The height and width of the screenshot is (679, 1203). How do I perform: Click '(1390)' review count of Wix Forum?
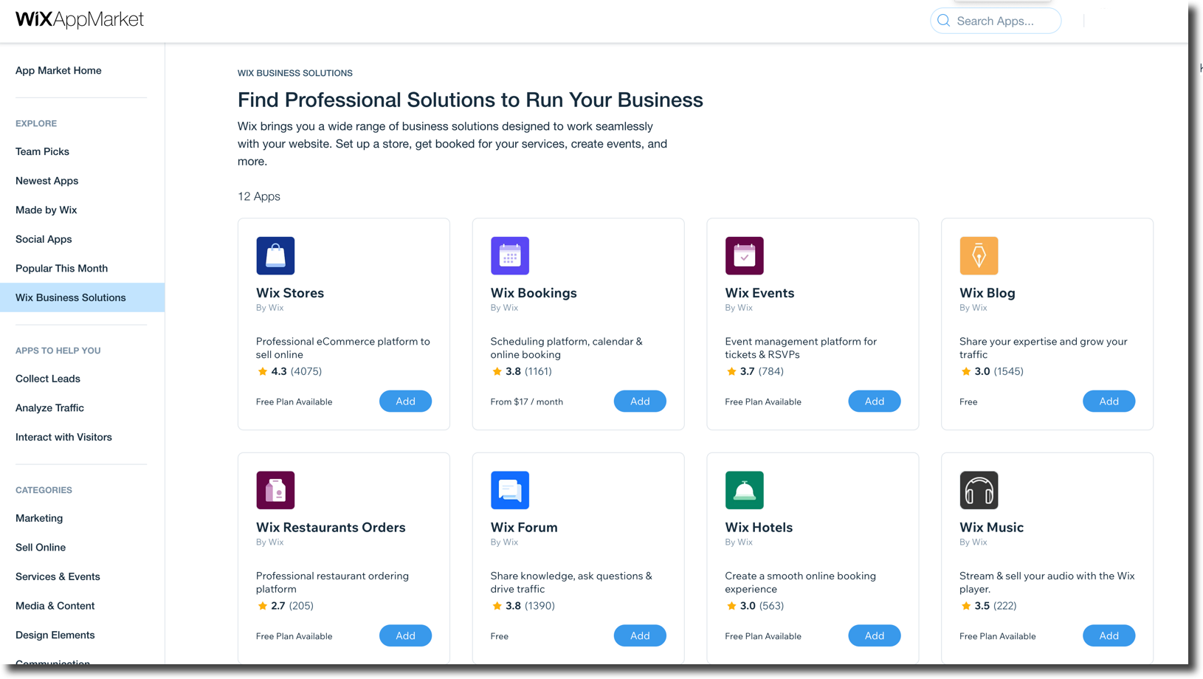point(540,606)
